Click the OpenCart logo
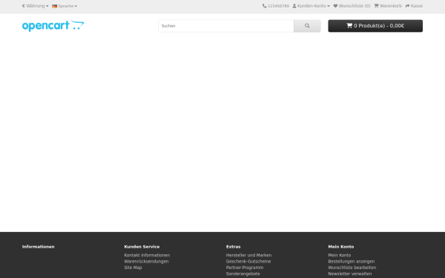Viewport: 445px width, 278px height. [x=53, y=26]
